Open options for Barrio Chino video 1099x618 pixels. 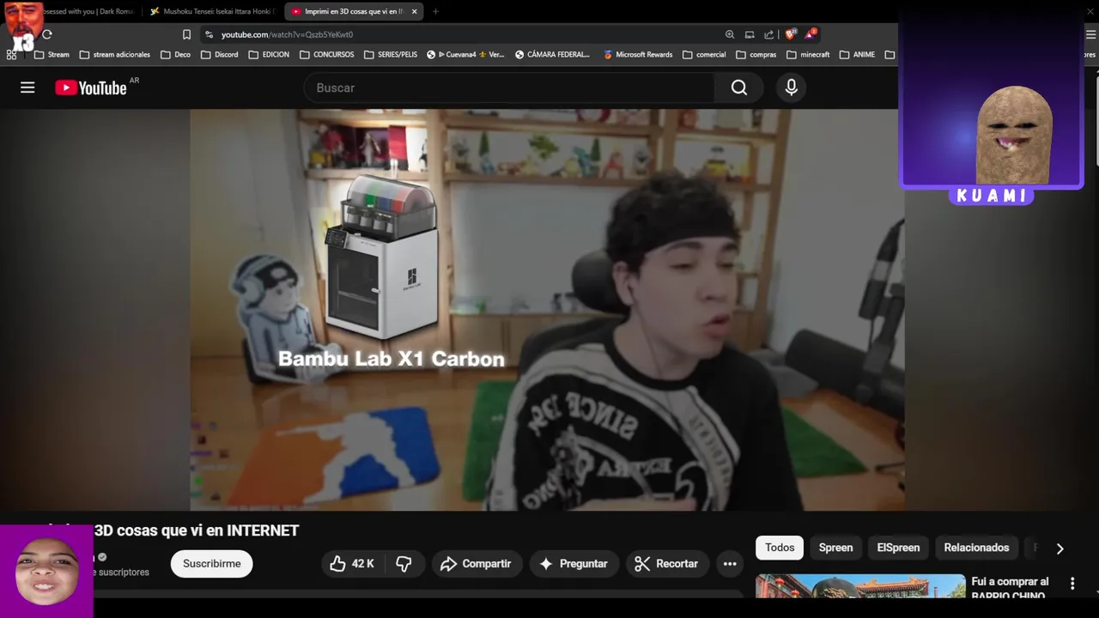click(x=1072, y=584)
